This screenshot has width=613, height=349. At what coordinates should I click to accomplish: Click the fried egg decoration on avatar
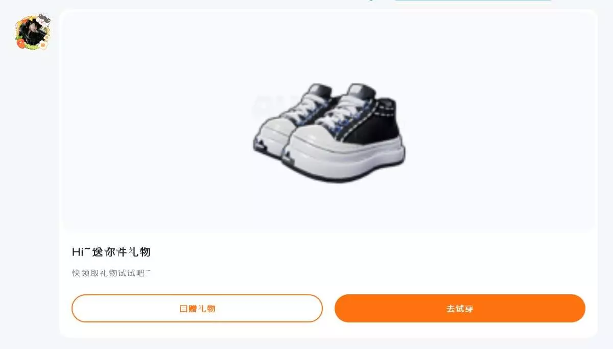[x=43, y=45]
